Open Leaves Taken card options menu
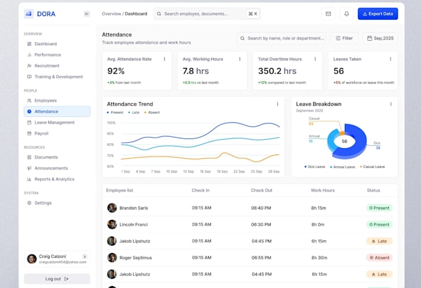Image resolution: width=421 pixels, height=288 pixels. click(391, 59)
